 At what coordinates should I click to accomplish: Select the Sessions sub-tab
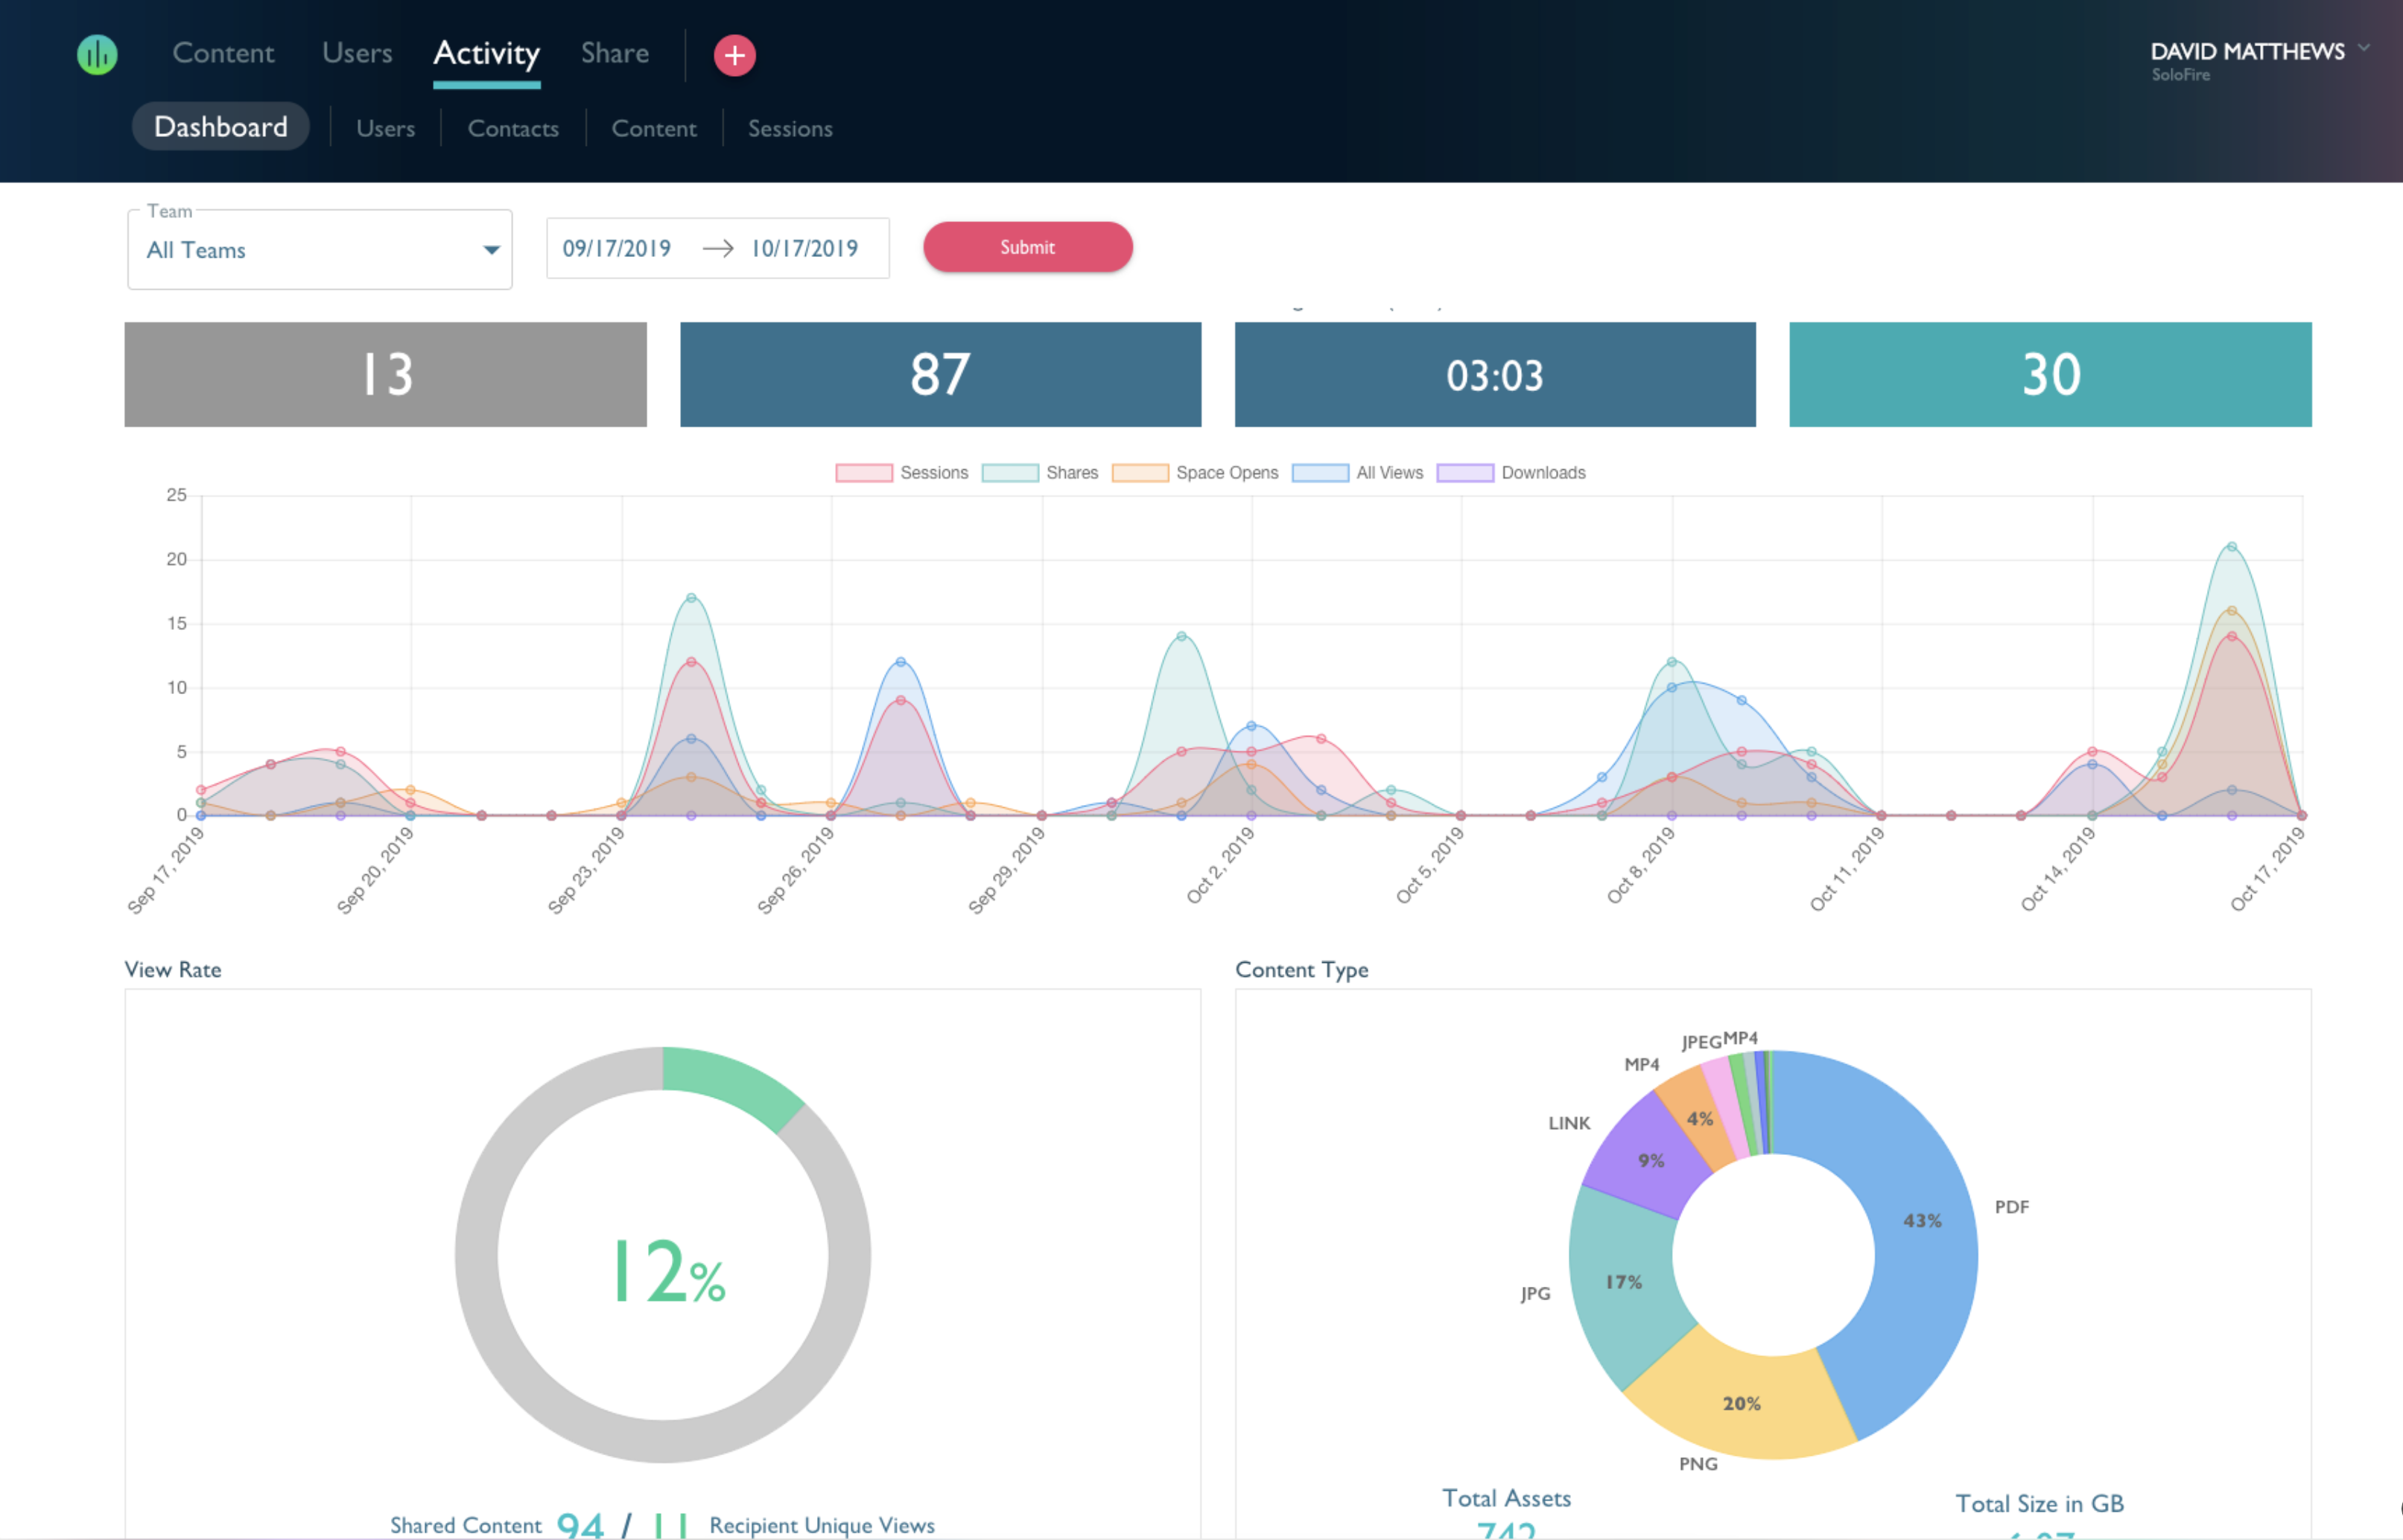pos(790,129)
